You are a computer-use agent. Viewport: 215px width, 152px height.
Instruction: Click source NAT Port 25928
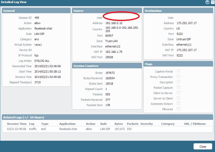click(109, 57)
